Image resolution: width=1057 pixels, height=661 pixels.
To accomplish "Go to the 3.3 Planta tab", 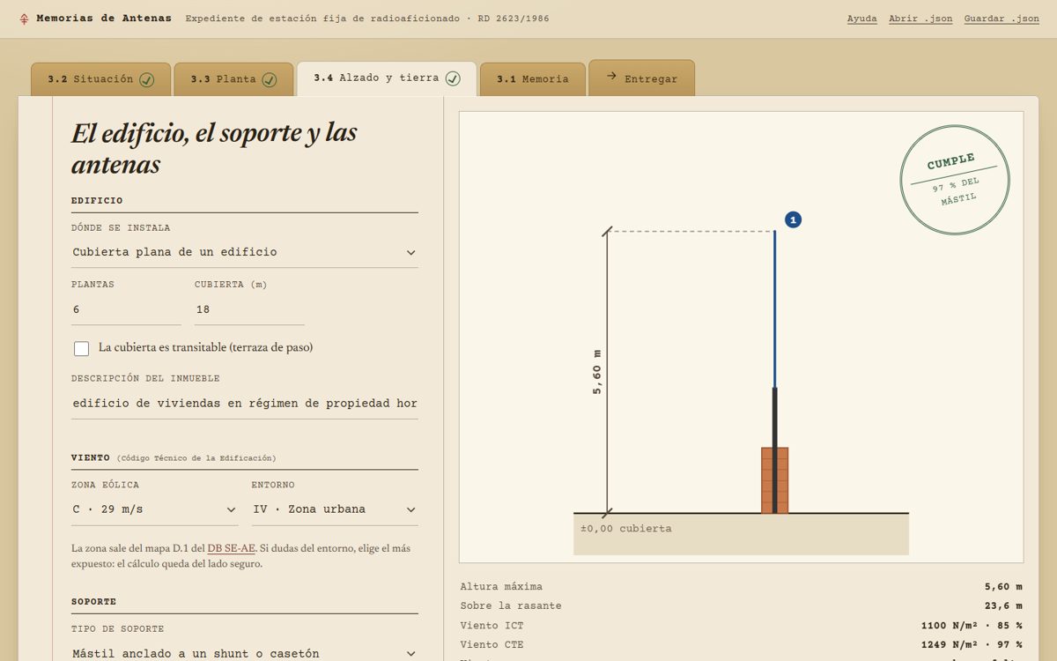I will click(233, 79).
